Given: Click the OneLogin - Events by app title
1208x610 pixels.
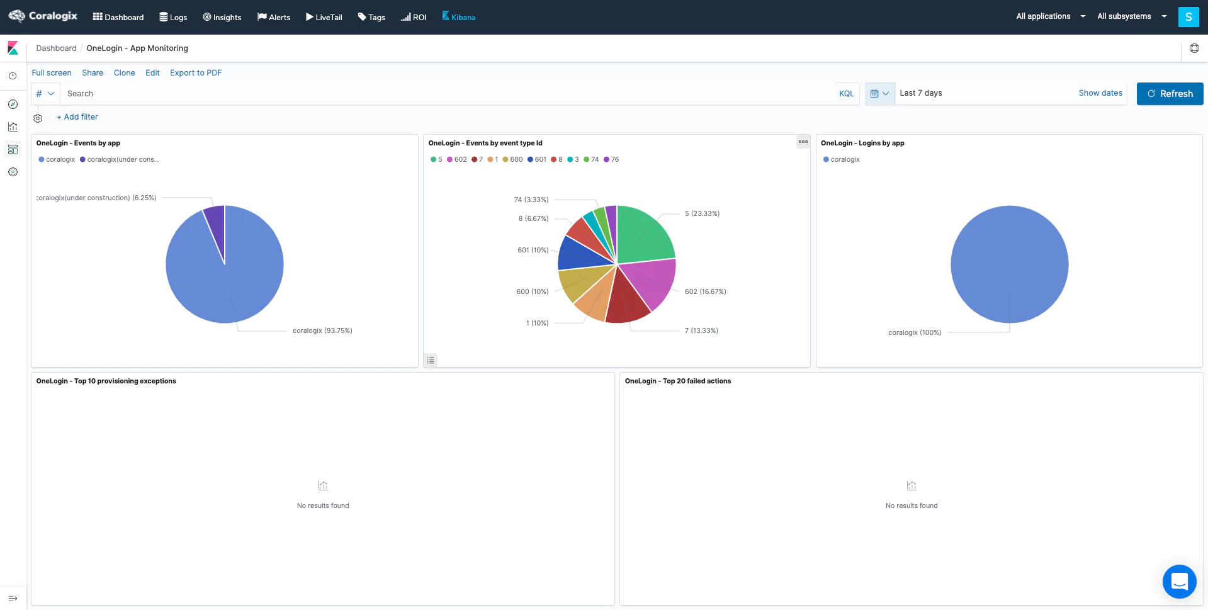Looking at the screenshot, I should [x=78, y=144].
